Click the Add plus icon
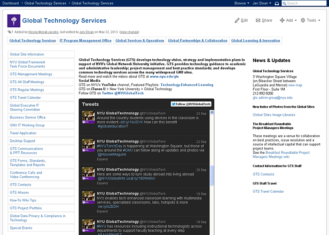The width and height of the screenshot is (329, 235). click(282, 20)
